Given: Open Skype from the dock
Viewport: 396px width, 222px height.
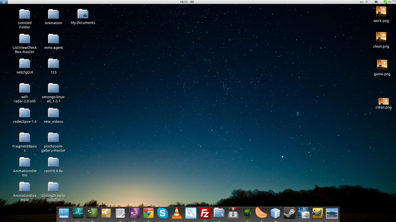Looking at the screenshot, I should (x=162, y=213).
